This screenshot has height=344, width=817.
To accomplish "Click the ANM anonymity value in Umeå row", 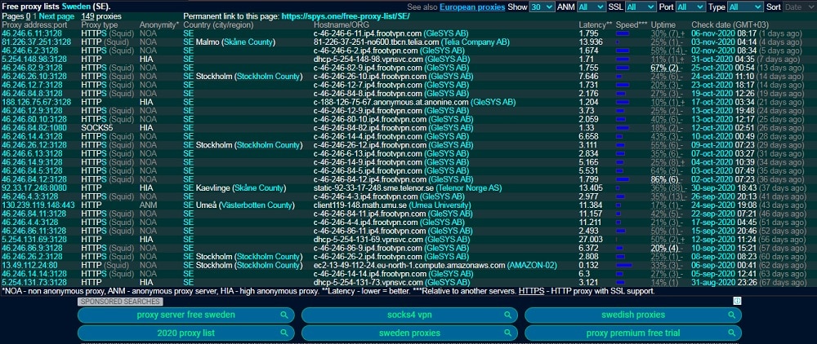I will [x=146, y=205].
